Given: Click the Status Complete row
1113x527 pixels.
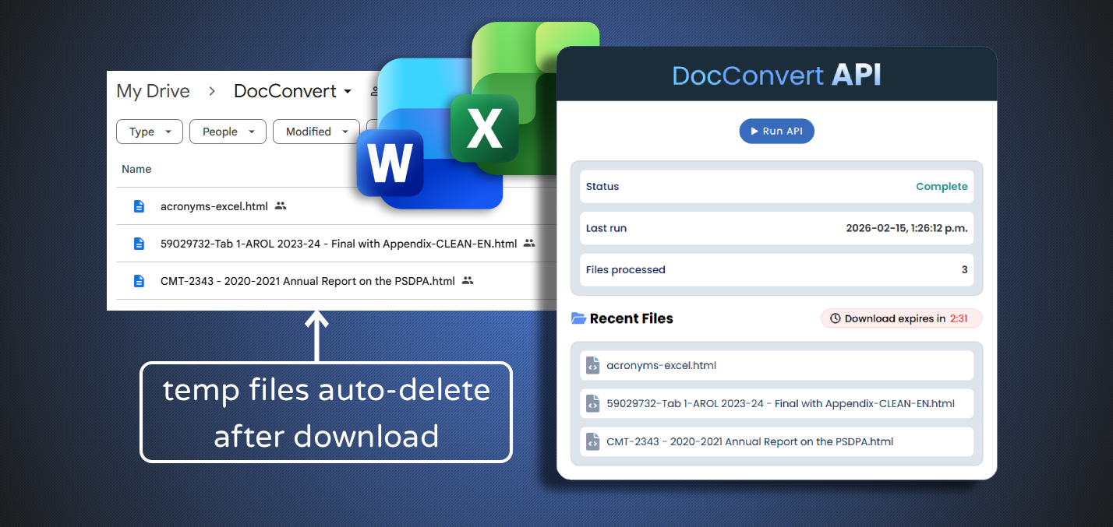Looking at the screenshot, I should coord(776,187).
